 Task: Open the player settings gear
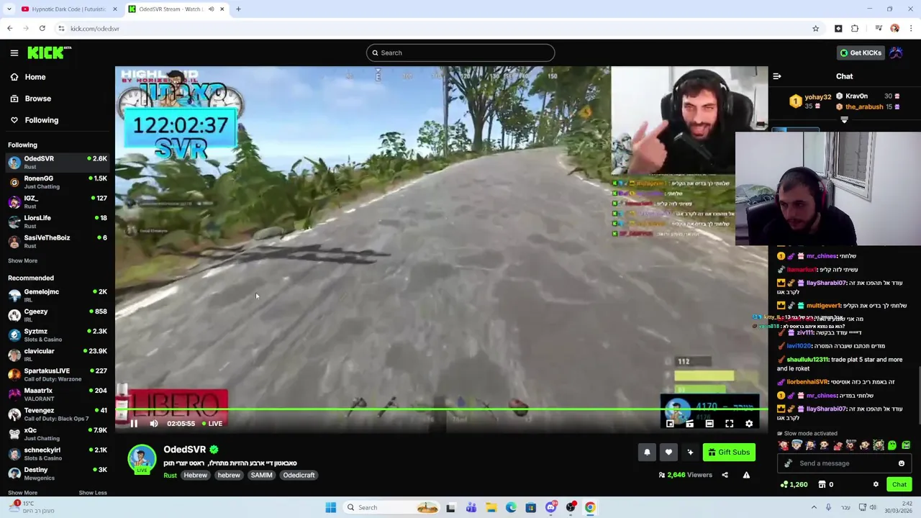pyautogui.click(x=749, y=424)
